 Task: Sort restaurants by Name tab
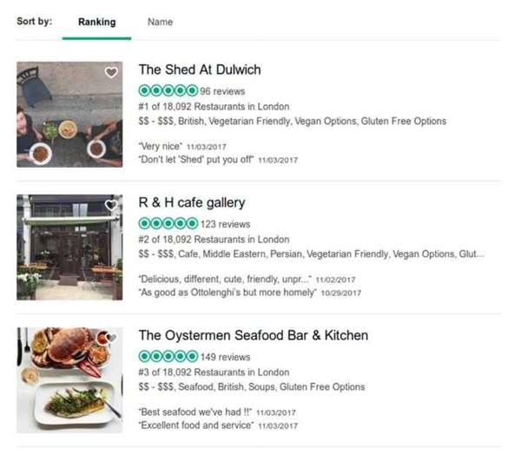coord(160,22)
